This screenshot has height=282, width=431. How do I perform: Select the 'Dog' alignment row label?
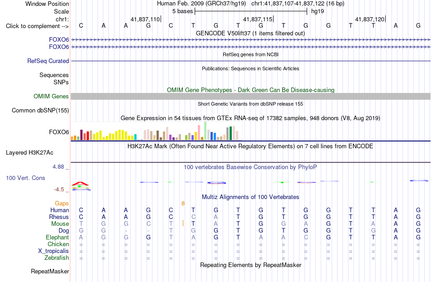(64, 231)
